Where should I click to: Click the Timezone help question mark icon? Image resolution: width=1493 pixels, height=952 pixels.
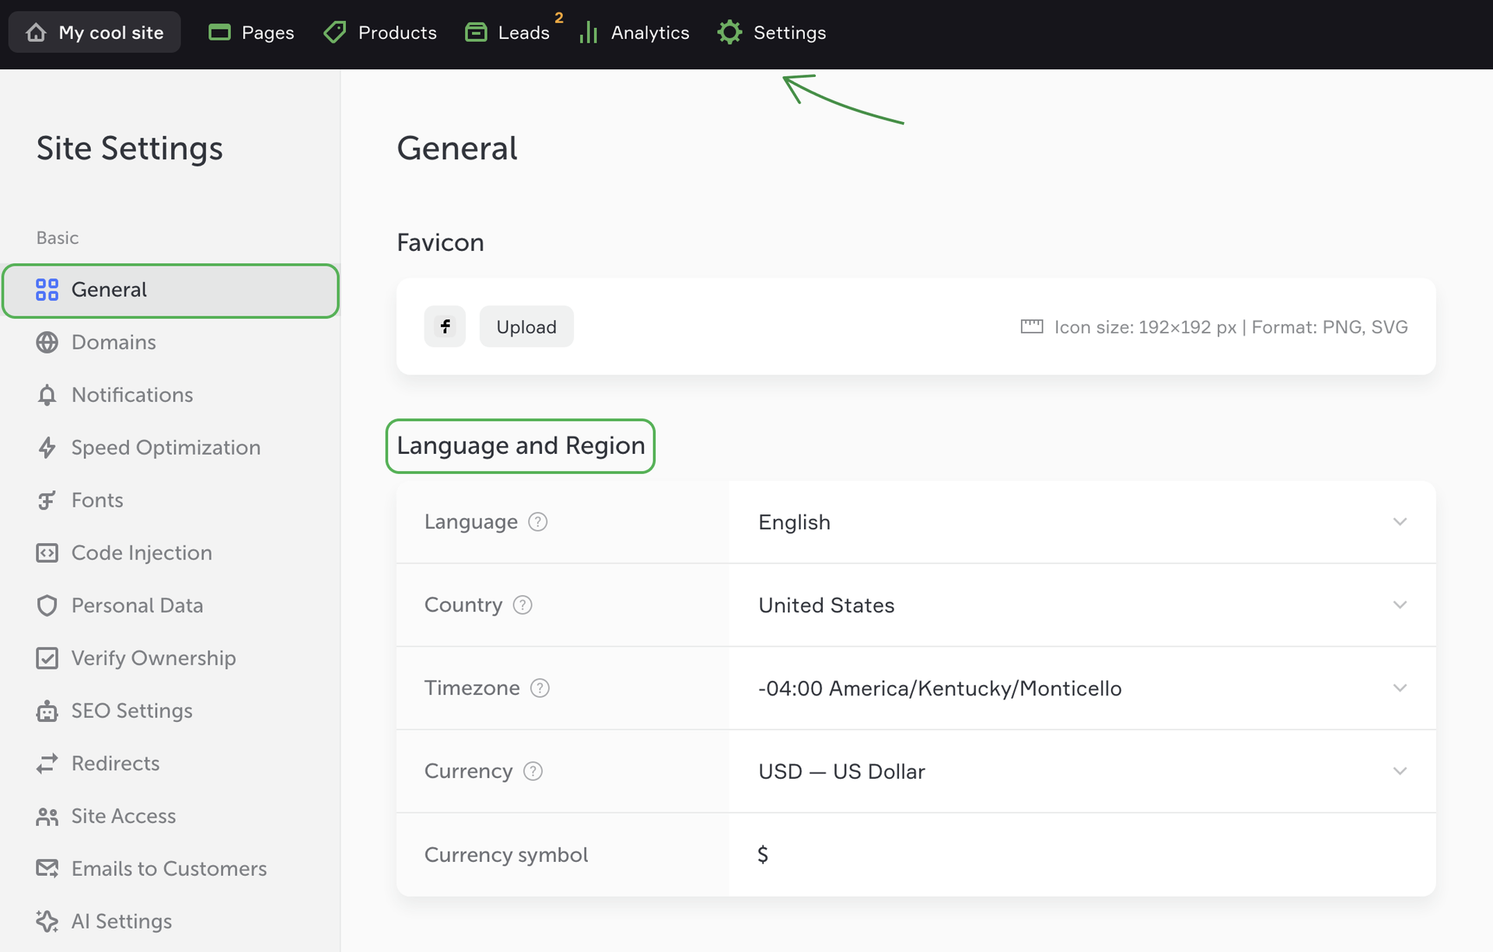click(x=540, y=689)
